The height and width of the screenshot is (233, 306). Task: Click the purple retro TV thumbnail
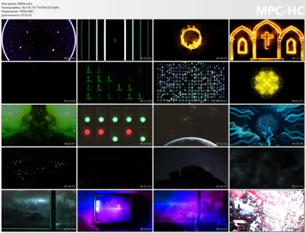(x=115, y=211)
